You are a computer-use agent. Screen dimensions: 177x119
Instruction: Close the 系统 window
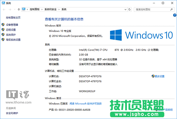tap(172, 3)
